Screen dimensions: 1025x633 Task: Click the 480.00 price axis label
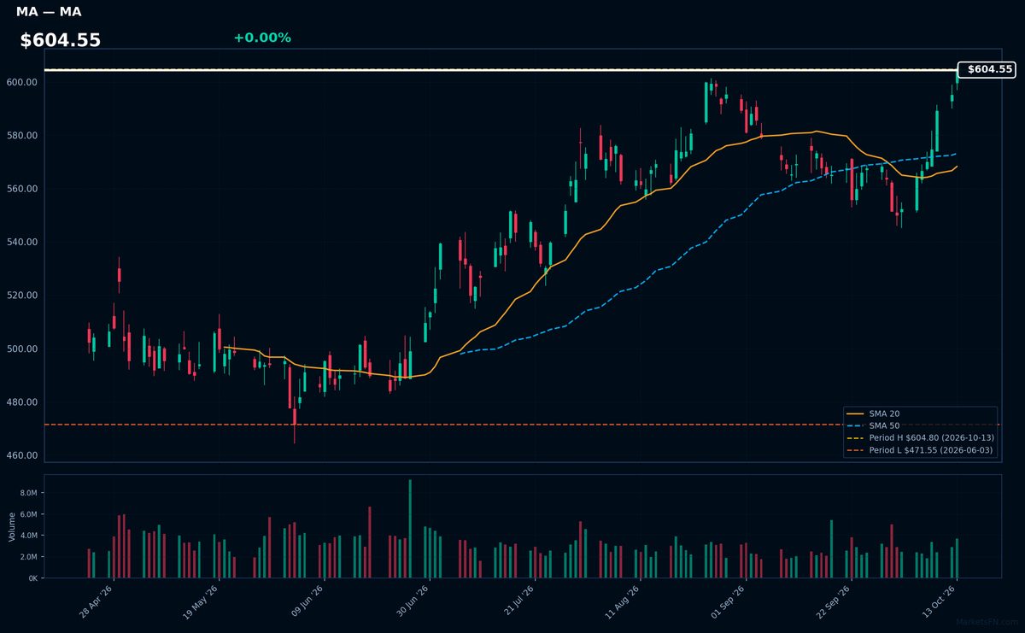(21, 402)
